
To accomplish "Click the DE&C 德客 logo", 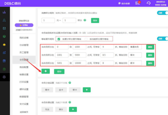I will (x=12, y=4).
